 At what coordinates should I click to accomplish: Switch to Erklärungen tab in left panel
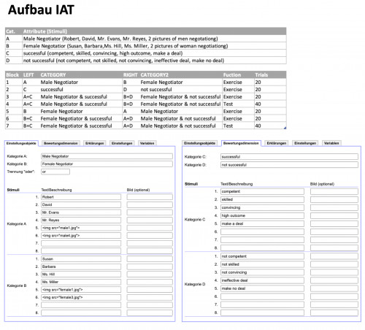(94, 143)
